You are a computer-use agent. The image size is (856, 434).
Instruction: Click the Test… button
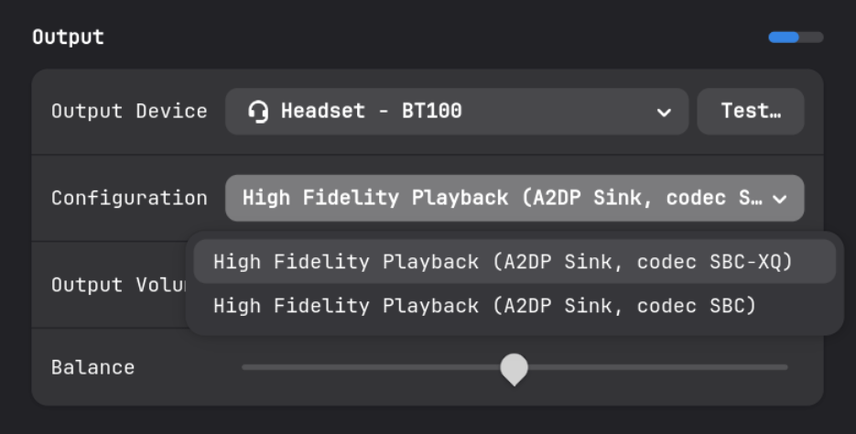[751, 112]
